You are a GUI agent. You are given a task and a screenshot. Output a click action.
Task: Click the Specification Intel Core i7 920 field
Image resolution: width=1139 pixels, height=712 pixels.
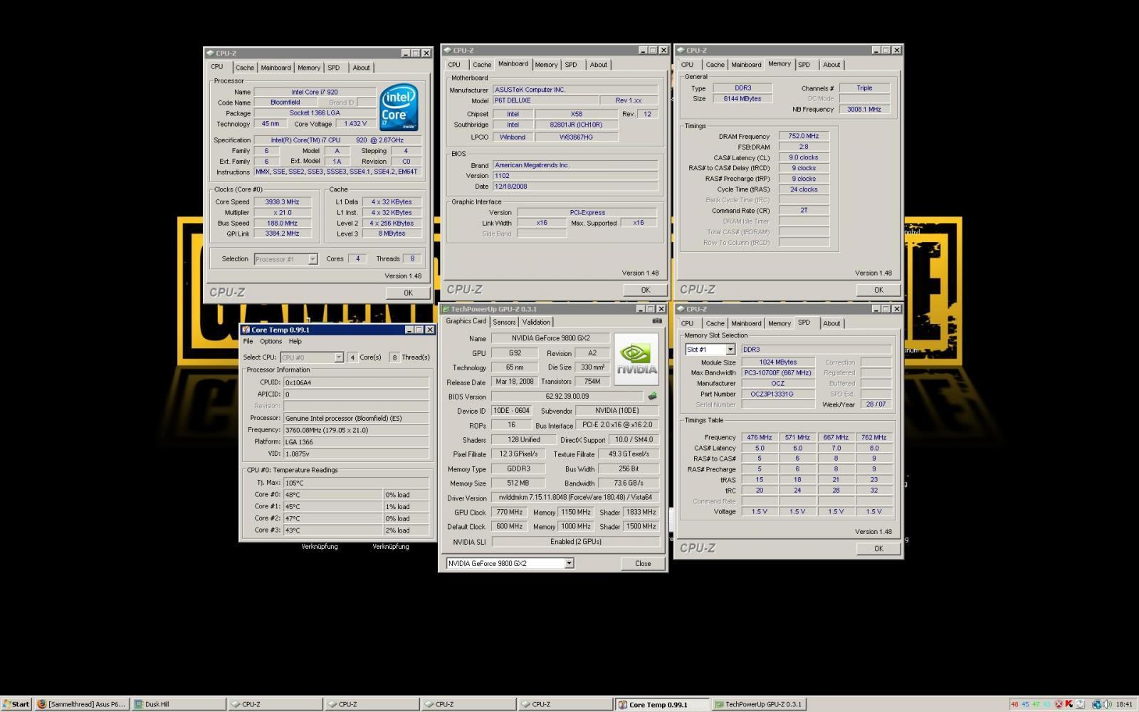coord(338,140)
